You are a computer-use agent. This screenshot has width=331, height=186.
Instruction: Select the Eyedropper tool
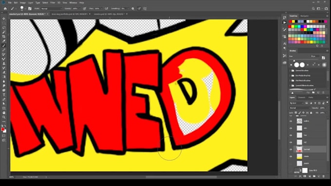coord(4,41)
